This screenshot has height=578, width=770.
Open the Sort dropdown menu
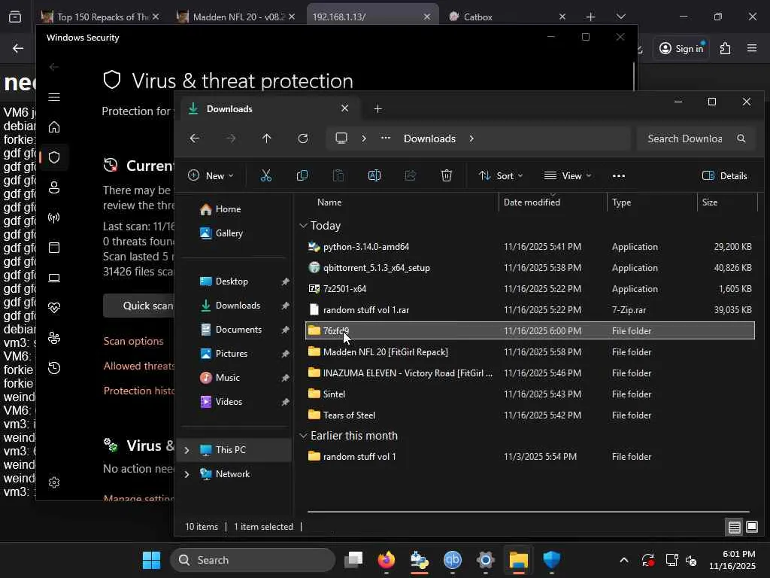(x=501, y=176)
